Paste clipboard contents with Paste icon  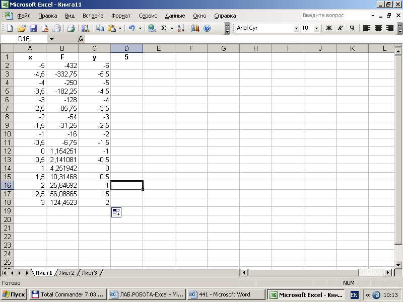click(x=112, y=28)
